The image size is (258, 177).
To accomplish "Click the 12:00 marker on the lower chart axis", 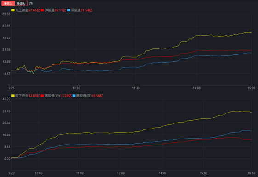I will tap(121, 173).
